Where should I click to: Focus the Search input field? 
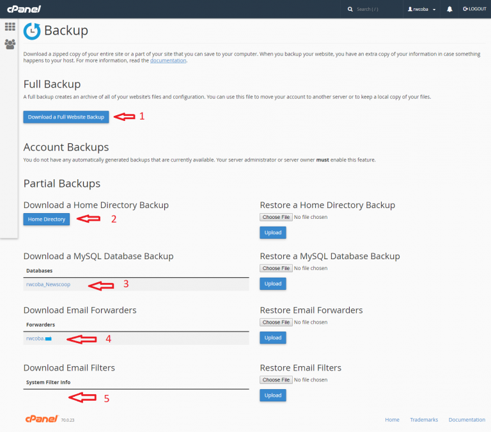pyautogui.click(x=377, y=9)
